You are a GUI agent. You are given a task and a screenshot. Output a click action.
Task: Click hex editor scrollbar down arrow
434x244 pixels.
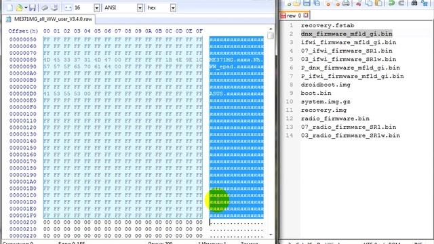tap(271, 235)
